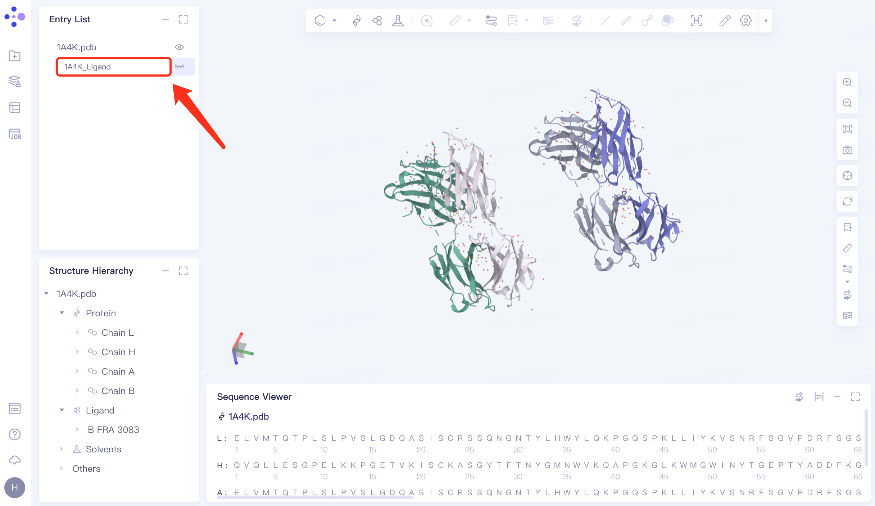Zoom in using the magnifier icon
Viewport: 875px width, 506px height.
tap(847, 82)
